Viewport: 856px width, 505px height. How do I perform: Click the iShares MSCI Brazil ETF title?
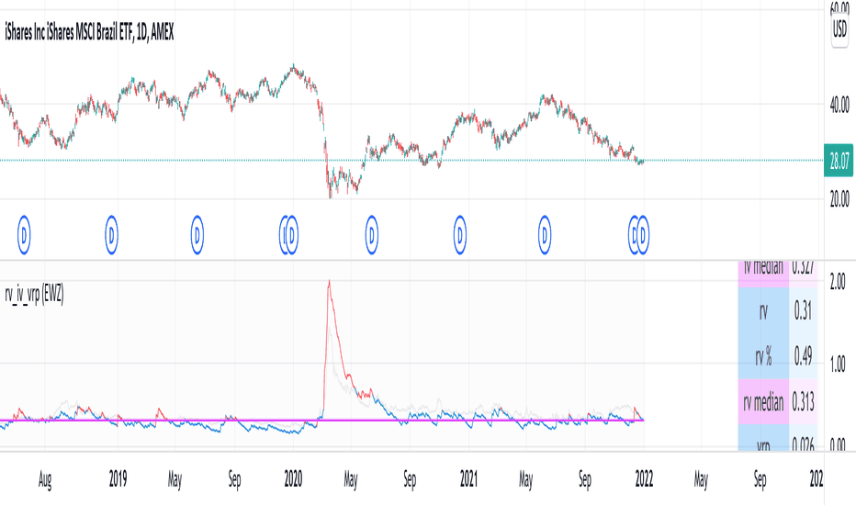pos(89,33)
